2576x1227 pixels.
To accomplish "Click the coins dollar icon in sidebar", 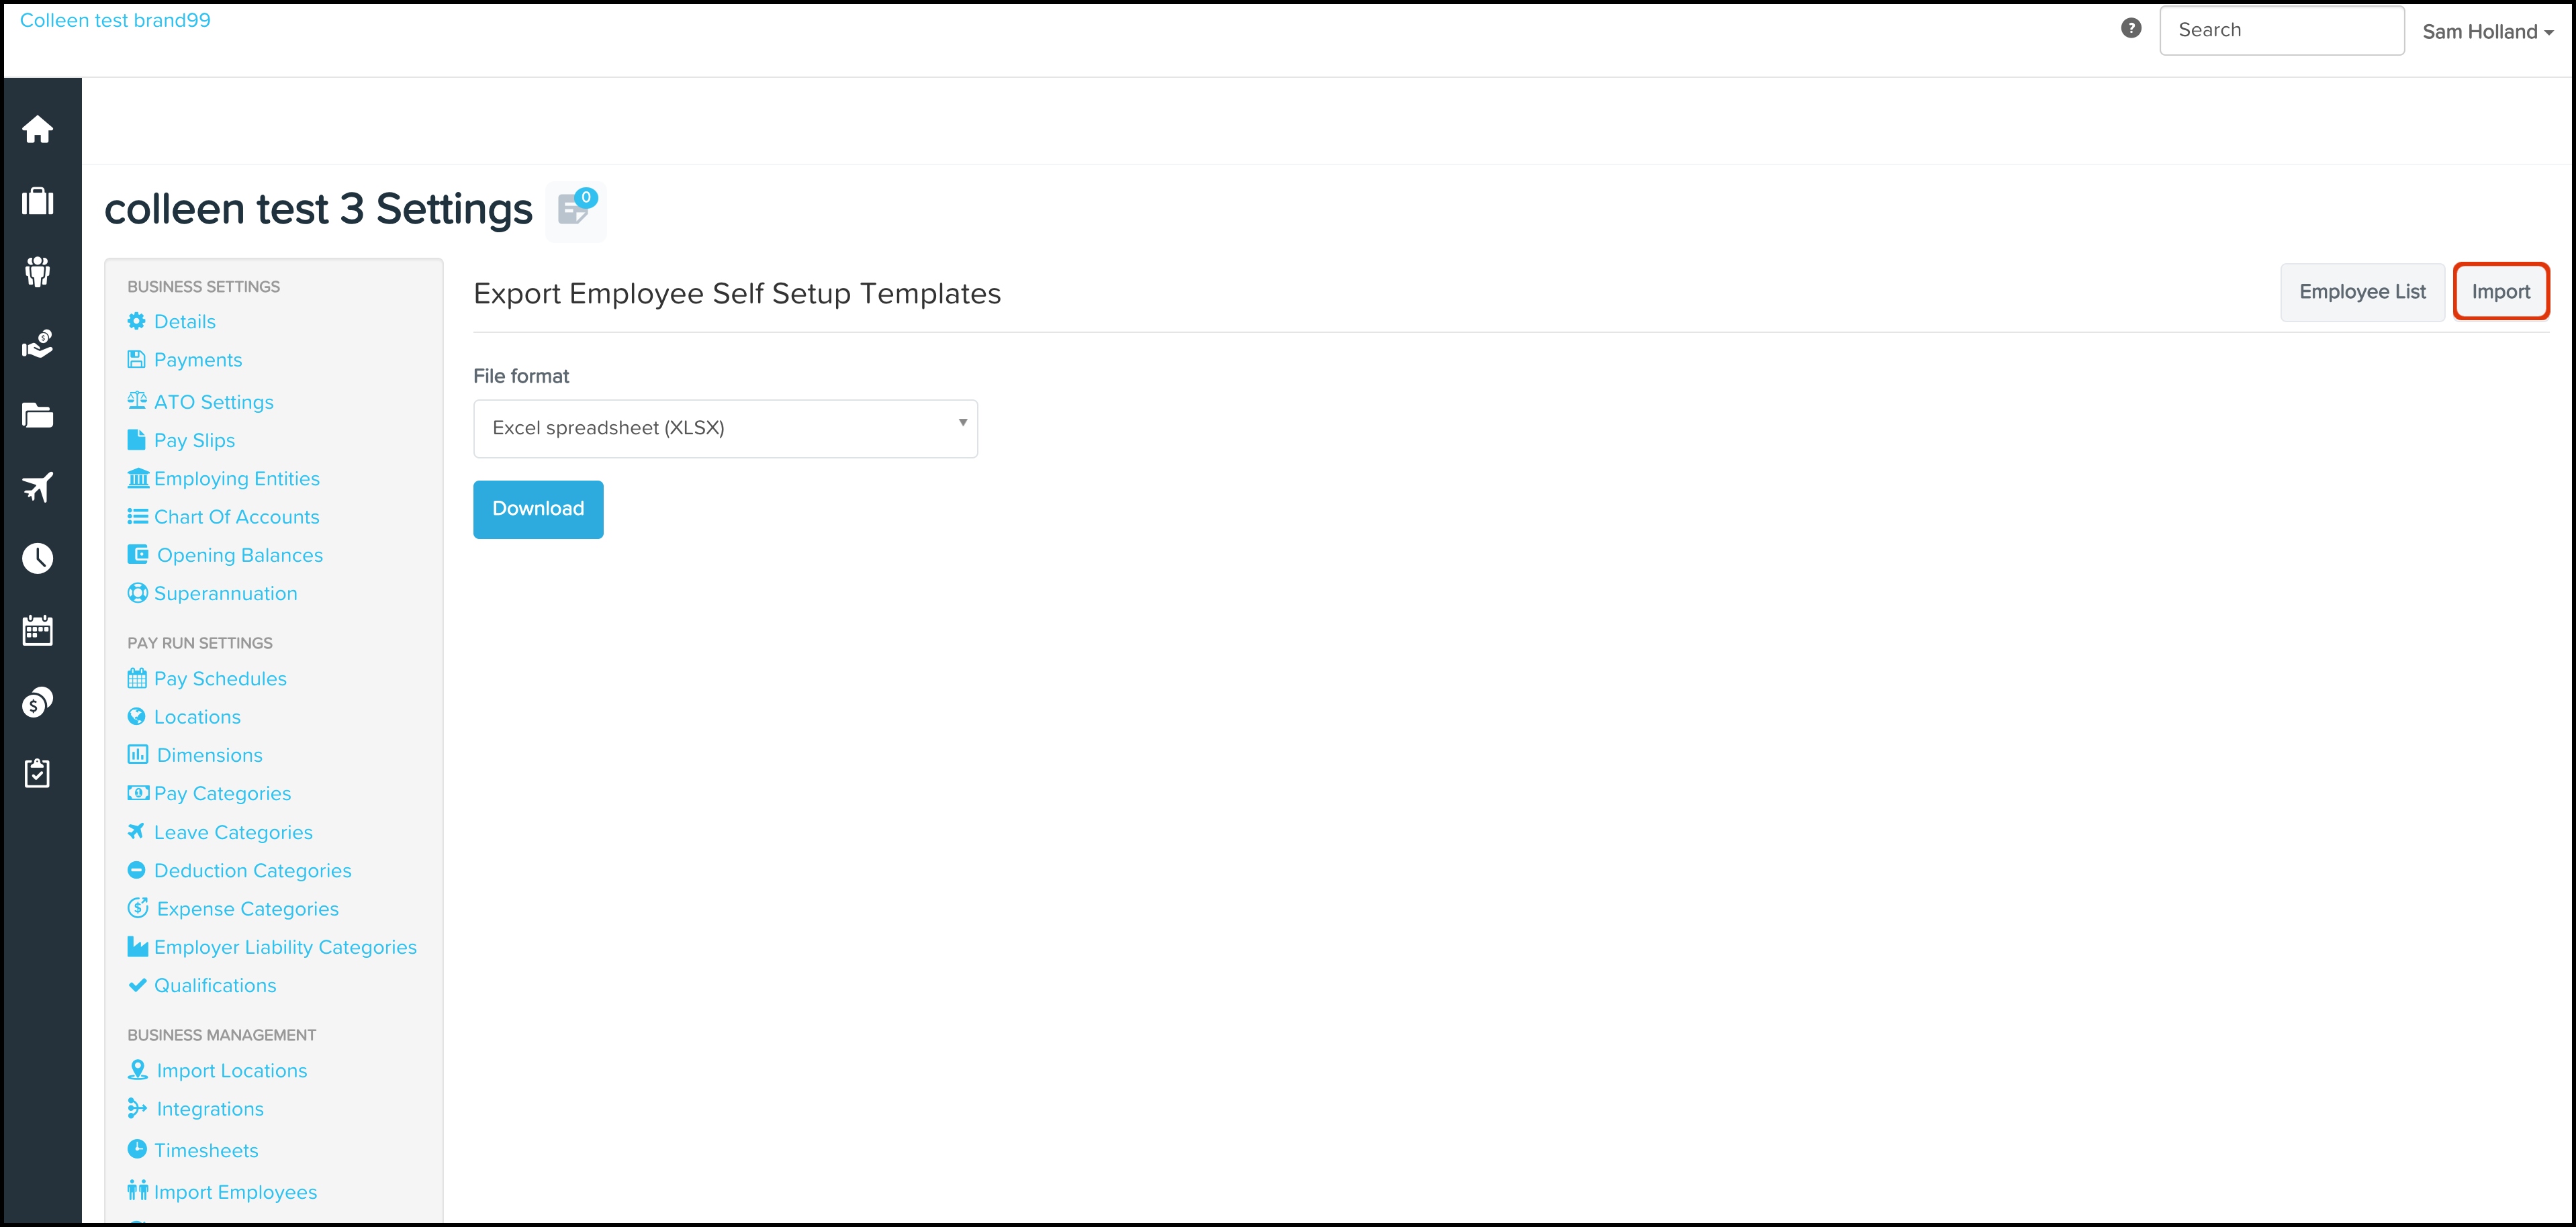I will (x=38, y=702).
